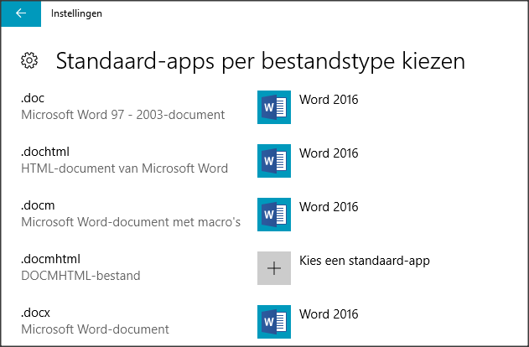This screenshot has height=347, width=529.
Task: Open the Word icon for .docm
Action: (274, 215)
